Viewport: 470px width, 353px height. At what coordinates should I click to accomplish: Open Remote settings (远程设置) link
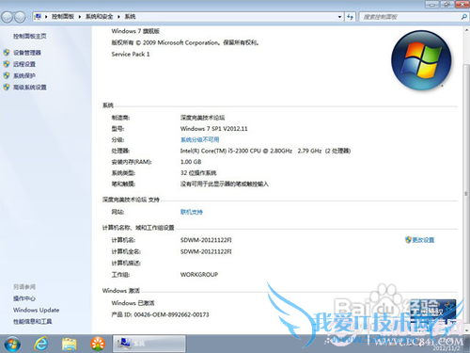24,64
